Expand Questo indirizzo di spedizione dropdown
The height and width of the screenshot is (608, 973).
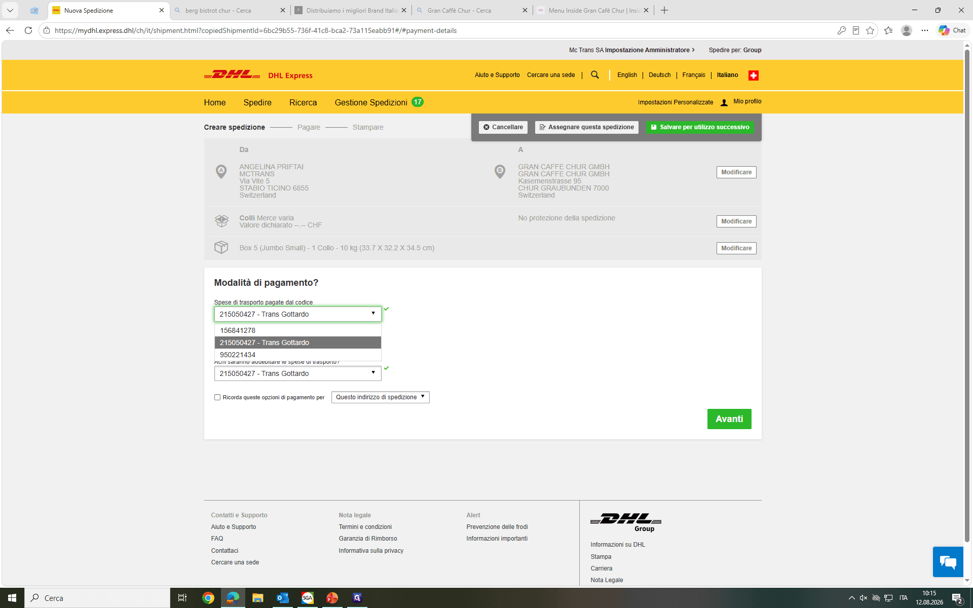380,397
